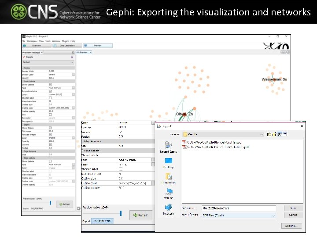Open Options... in the Export dialog

(291, 226)
